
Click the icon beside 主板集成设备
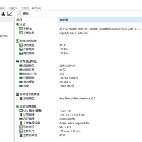pos(21,123)
